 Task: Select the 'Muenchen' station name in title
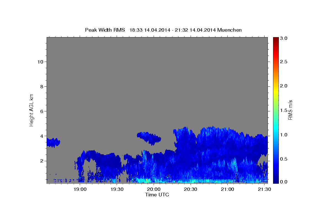(229, 30)
